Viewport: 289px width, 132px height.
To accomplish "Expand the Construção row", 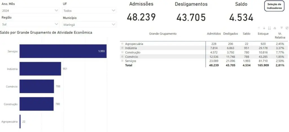I will [122, 52].
